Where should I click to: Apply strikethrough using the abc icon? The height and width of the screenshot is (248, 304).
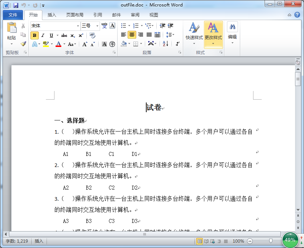[64, 35]
